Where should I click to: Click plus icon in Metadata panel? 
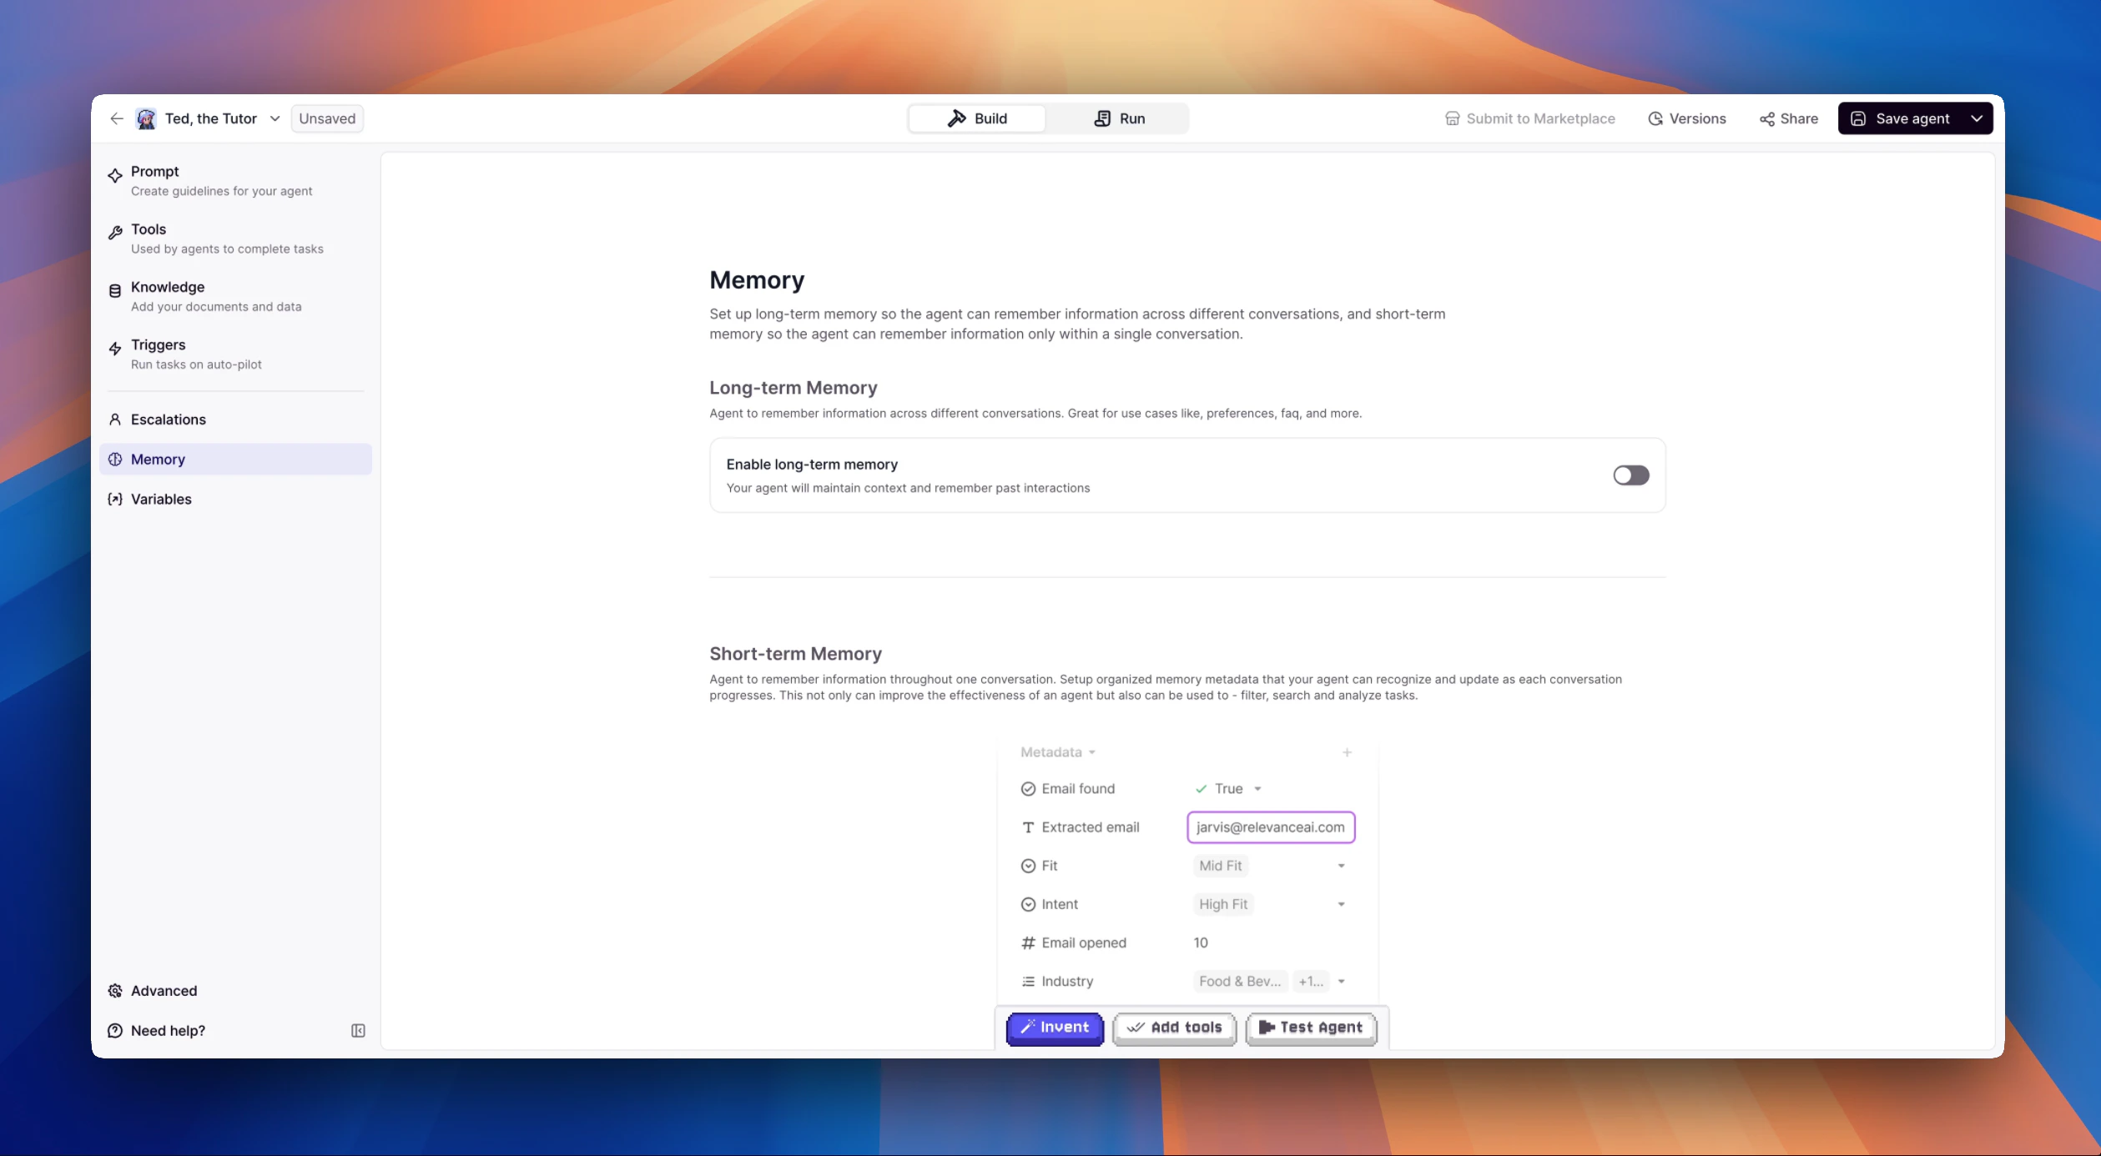point(1347,752)
